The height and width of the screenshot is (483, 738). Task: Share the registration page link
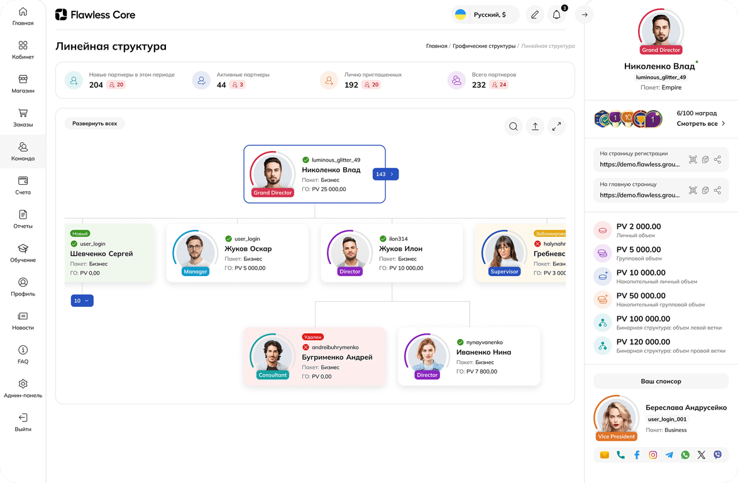(717, 160)
